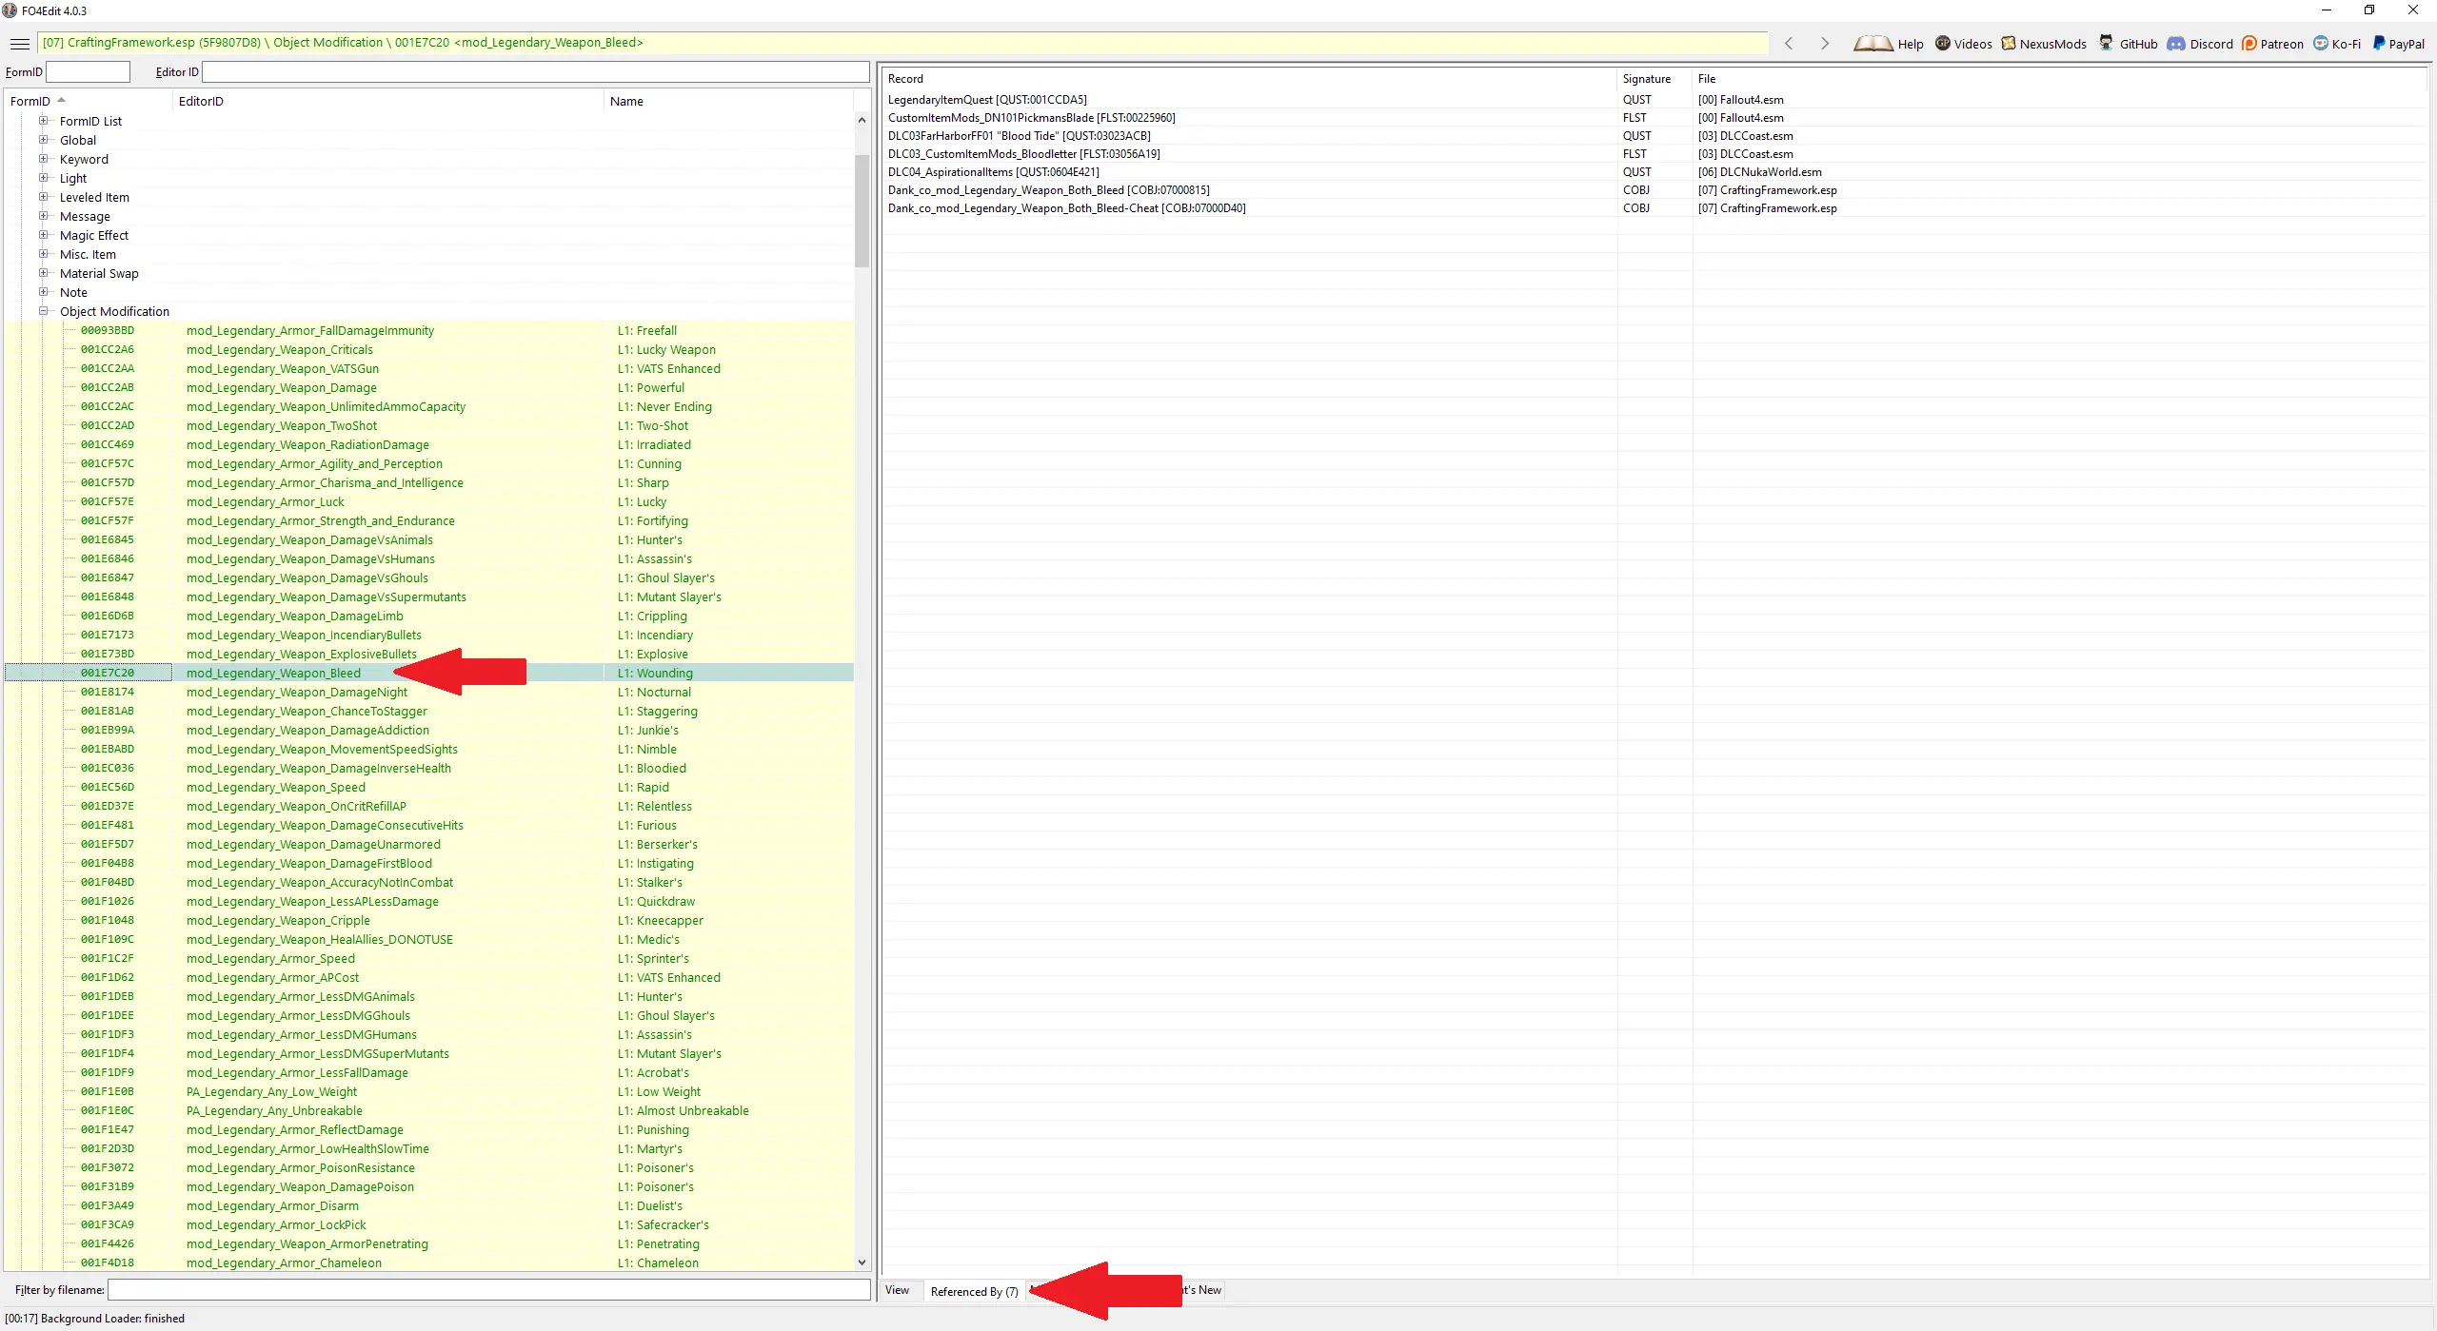Select Dank_co_mod_Legendary_Weapon_Both_Bleed-Cheat row
This screenshot has height=1331, width=2437.
(x=1654, y=208)
